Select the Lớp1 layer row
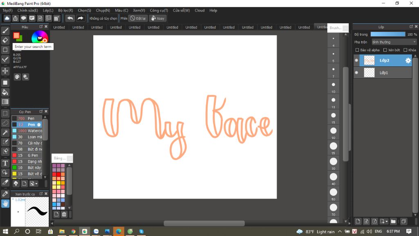The height and width of the screenshot is (236, 419). [x=383, y=73]
